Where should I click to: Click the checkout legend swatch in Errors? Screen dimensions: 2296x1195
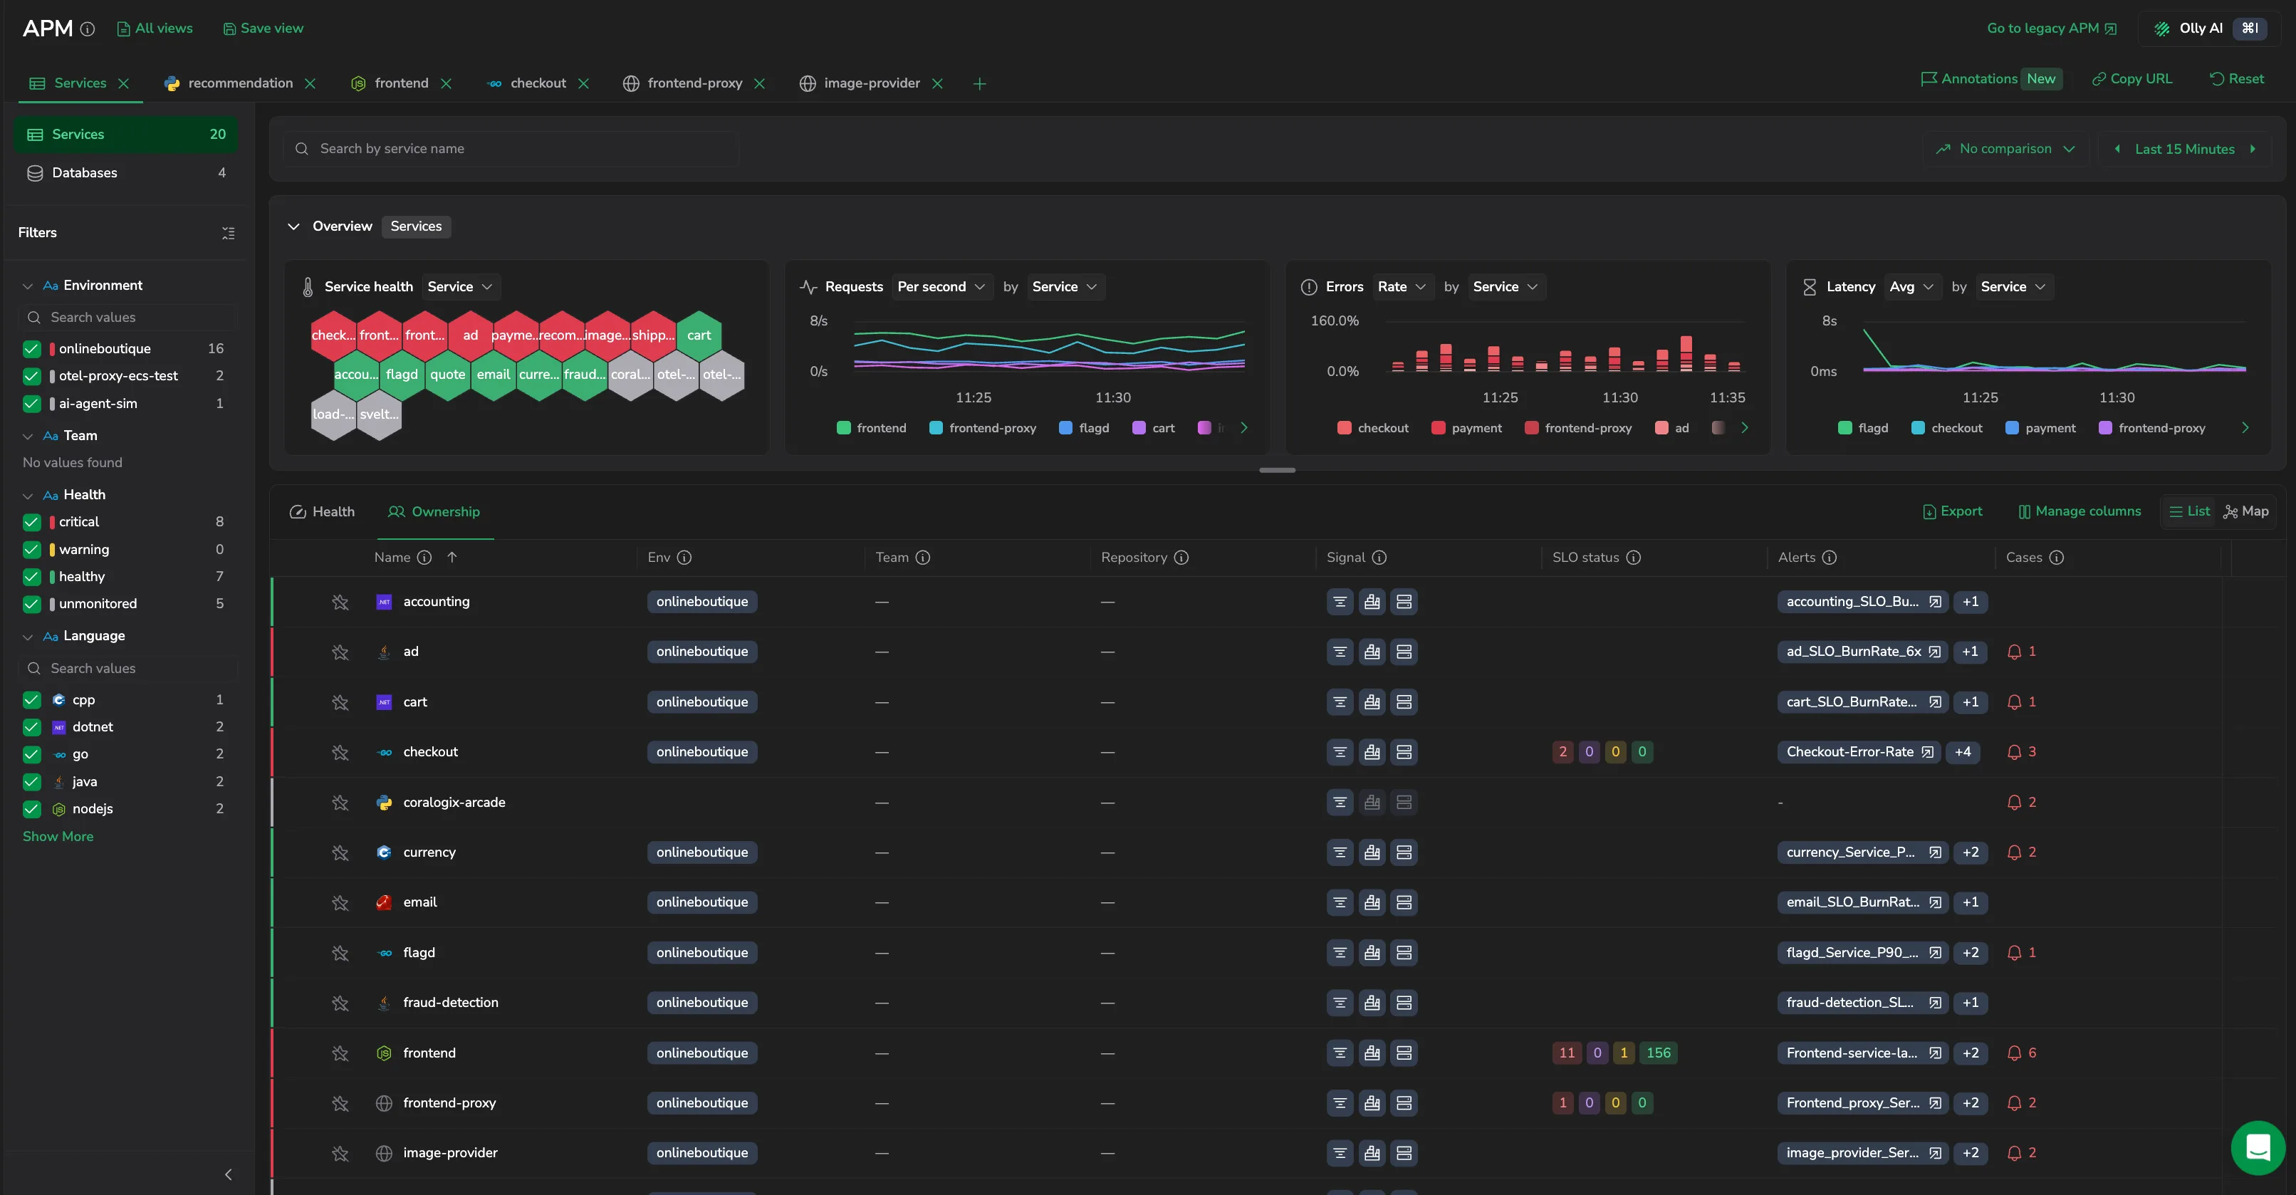(1345, 428)
